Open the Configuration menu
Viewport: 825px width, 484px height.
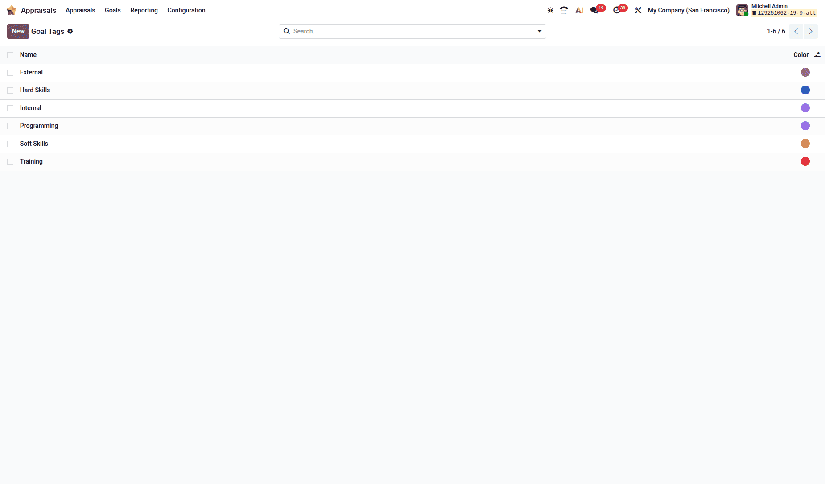pos(186,10)
